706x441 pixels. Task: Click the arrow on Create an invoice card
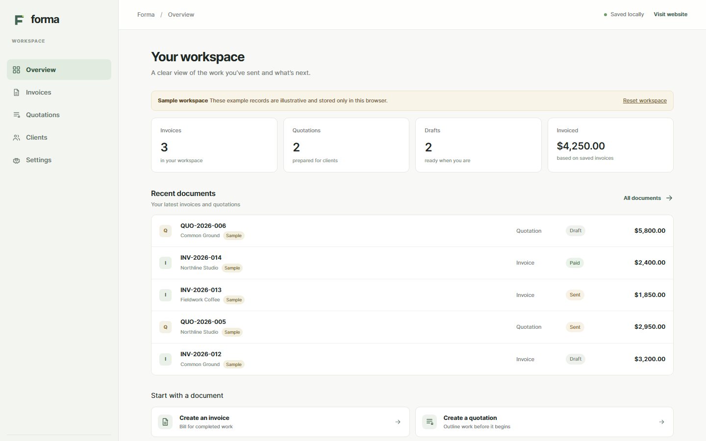[398, 422]
